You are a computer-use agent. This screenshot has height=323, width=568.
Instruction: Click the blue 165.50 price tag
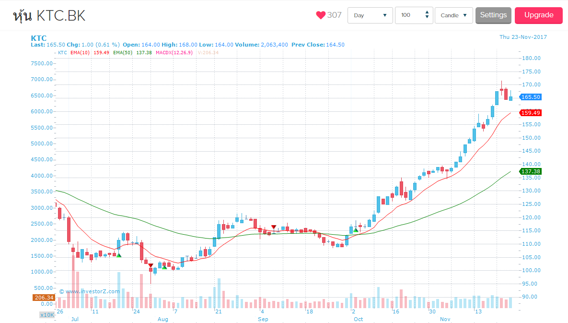(x=530, y=97)
